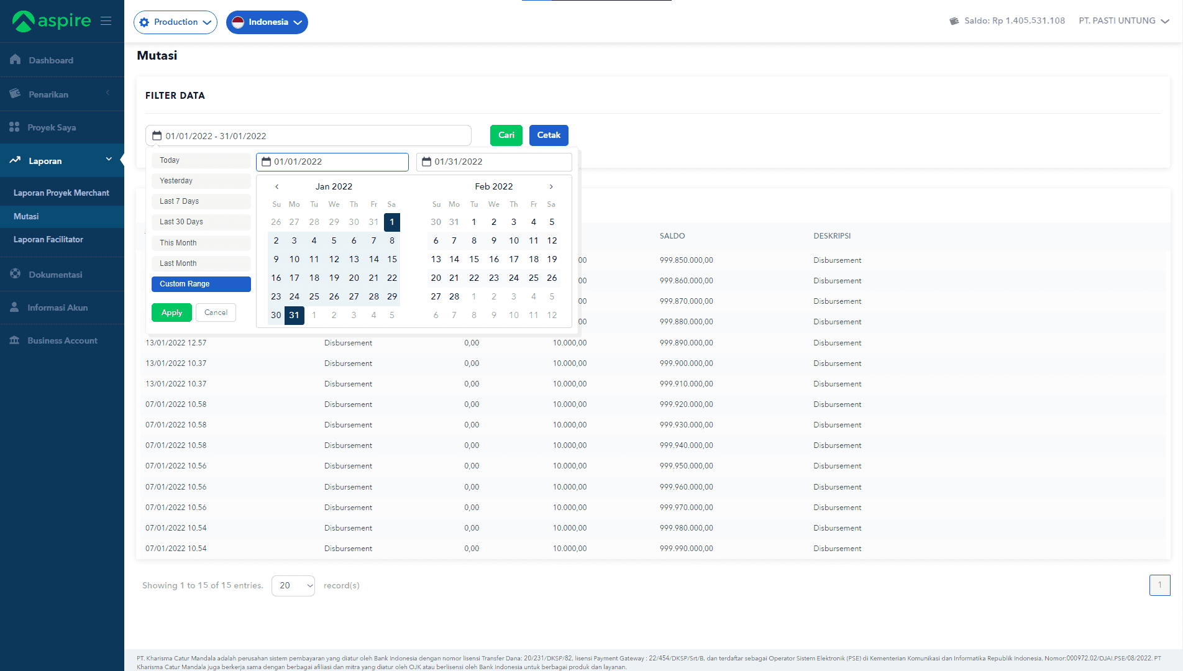Expand the Penarikan menu chevron
The height and width of the screenshot is (671, 1183).
tap(107, 93)
